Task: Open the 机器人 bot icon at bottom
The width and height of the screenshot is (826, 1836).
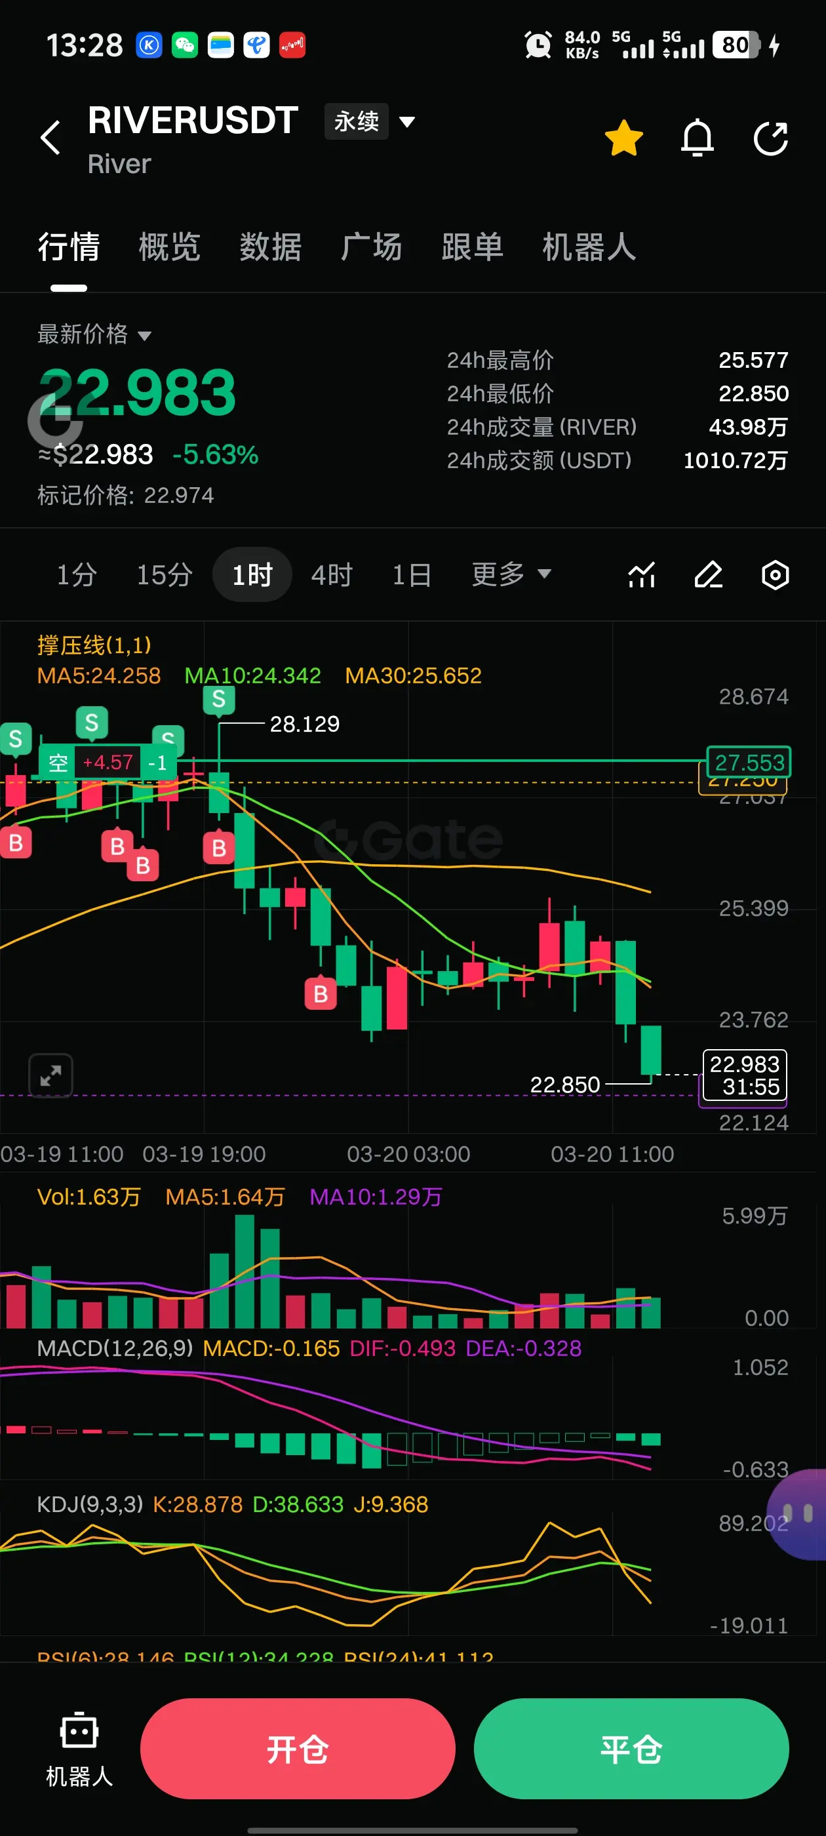Action: click(x=79, y=1748)
